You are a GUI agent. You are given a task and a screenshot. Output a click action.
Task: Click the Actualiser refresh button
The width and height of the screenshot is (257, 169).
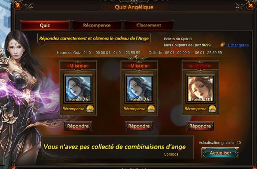coord(220,153)
